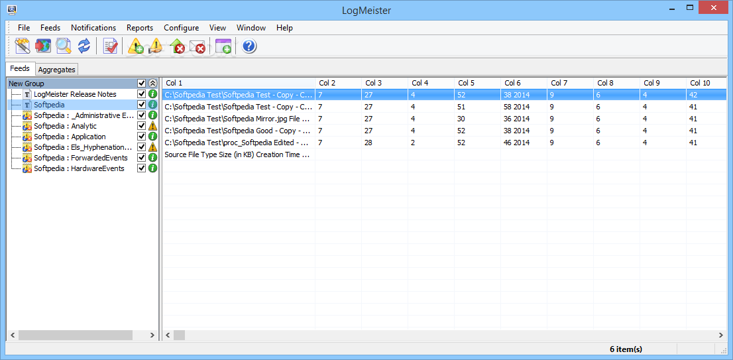
Task: Toggle the Els_Hyphenation feed checkbox
Action: [142, 147]
